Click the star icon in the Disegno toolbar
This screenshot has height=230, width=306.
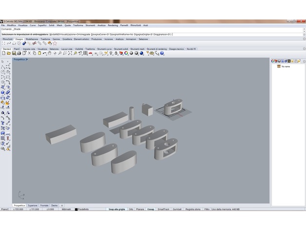55,43
